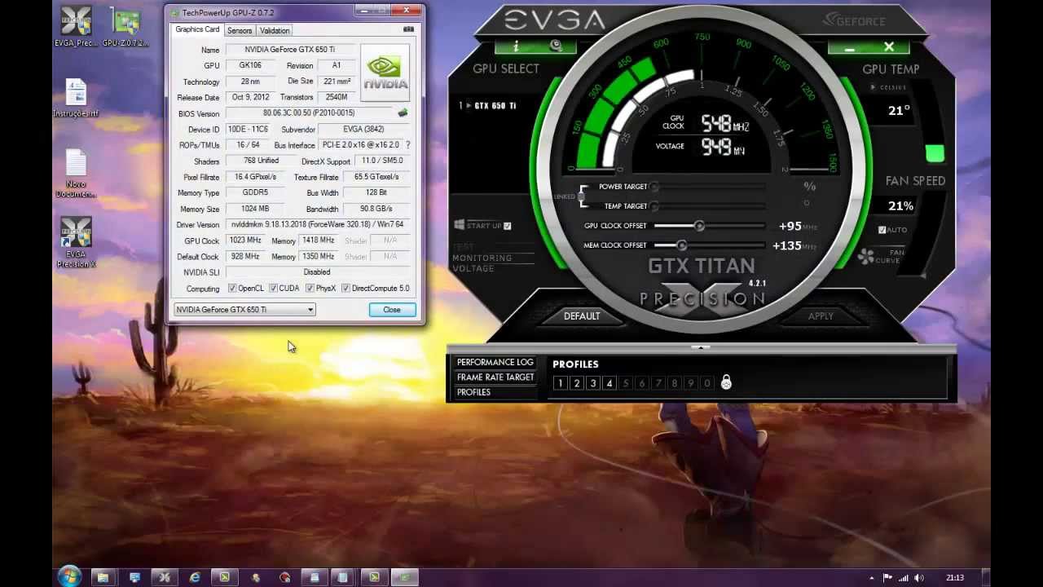
Task: Click the Bus Interface question mark
Action: tap(407, 145)
